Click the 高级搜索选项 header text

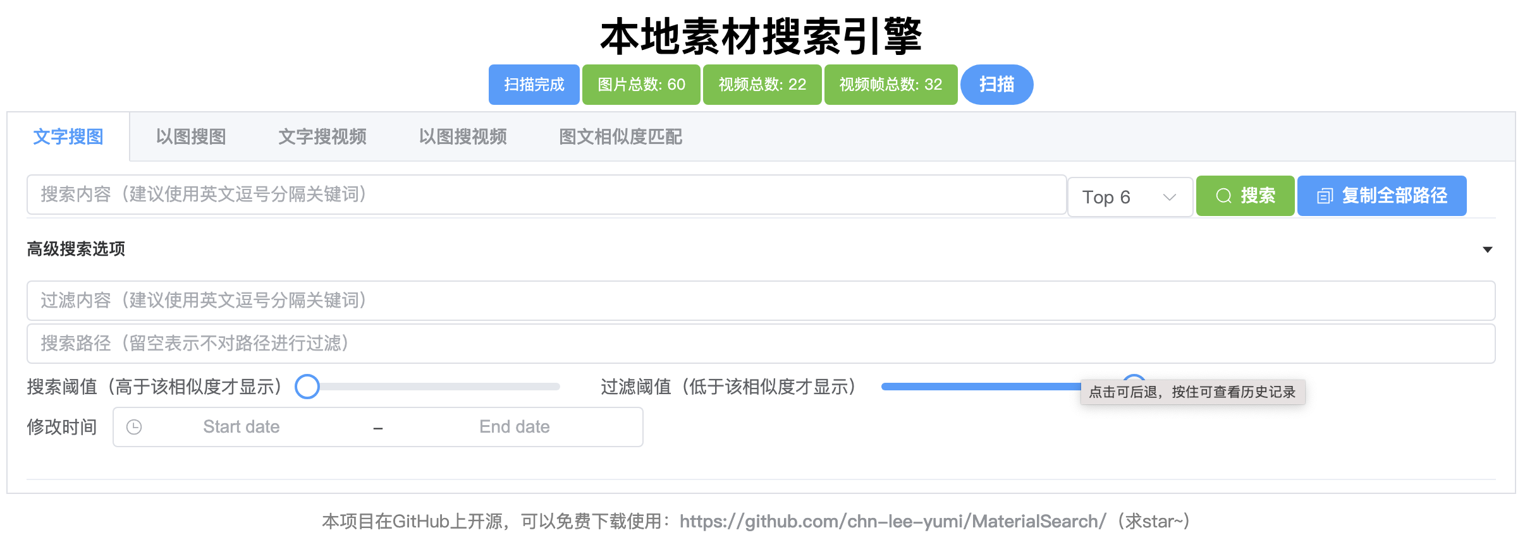click(x=76, y=249)
